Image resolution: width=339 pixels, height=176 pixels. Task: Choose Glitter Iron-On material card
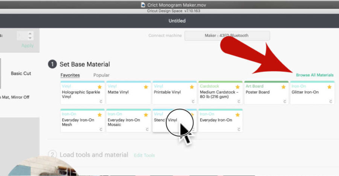pos(312,93)
